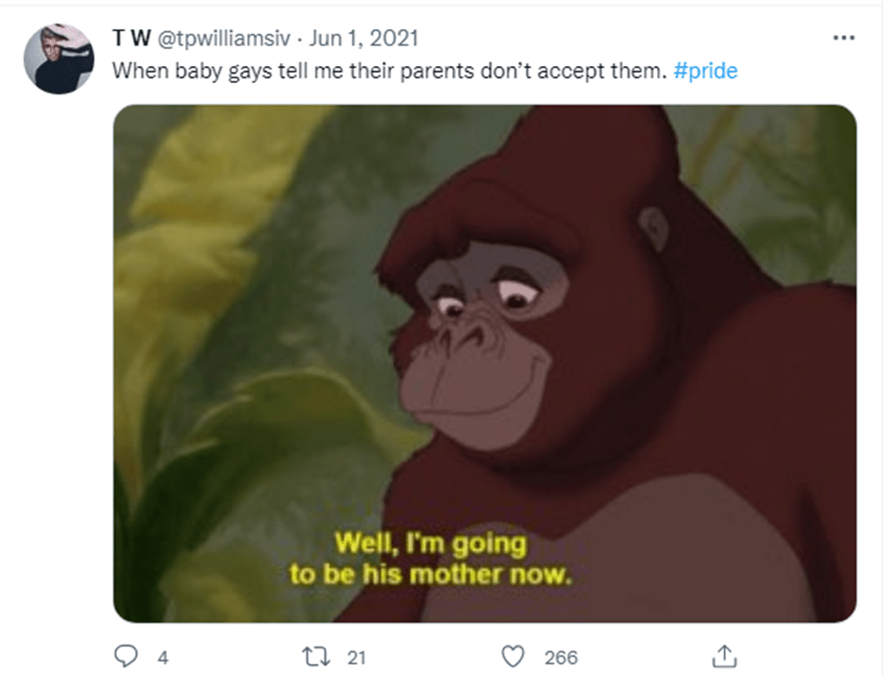This screenshot has height=676, width=892.
Task: Open the three-dot more options menu
Action: 843,39
